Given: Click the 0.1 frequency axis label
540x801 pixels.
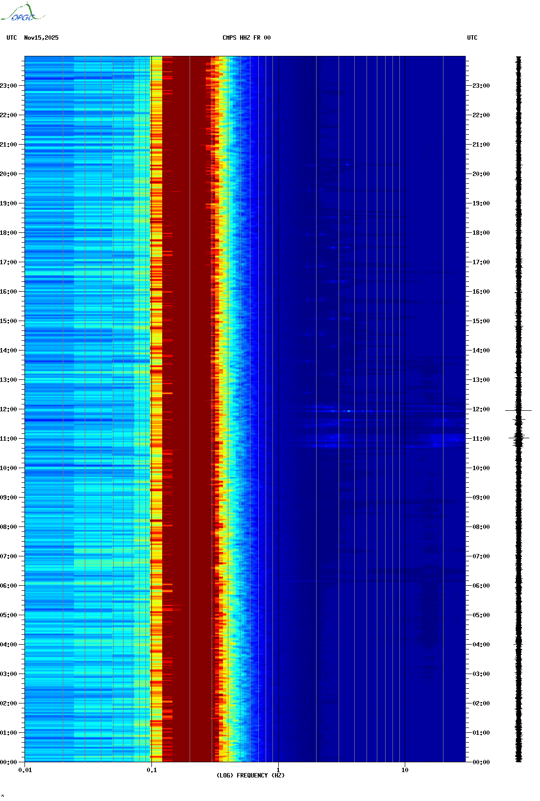Looking at the screenshot, I should tap(151, 770).
